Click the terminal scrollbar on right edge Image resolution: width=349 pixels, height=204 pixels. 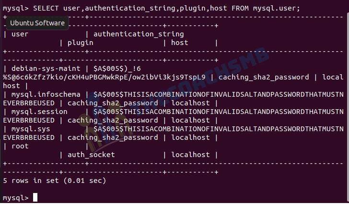[x=348, y=107]
